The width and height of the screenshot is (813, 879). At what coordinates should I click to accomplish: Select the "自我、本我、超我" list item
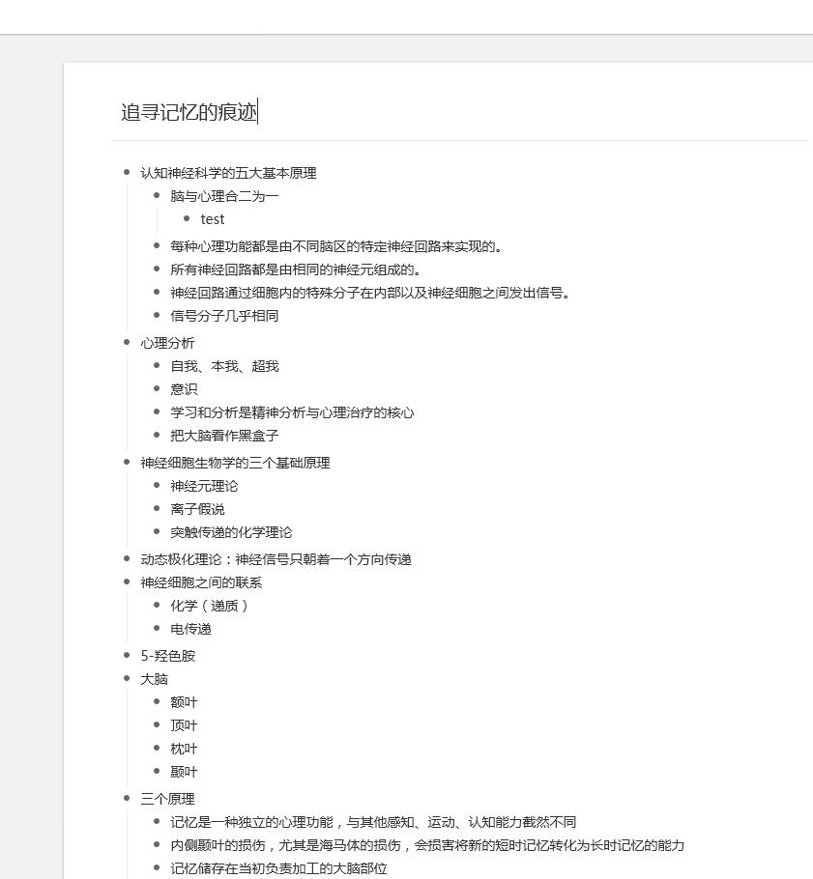(225, 366)
